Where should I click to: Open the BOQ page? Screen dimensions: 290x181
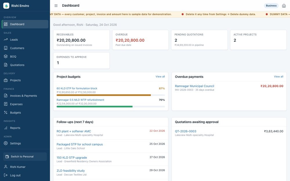(25, 56)
